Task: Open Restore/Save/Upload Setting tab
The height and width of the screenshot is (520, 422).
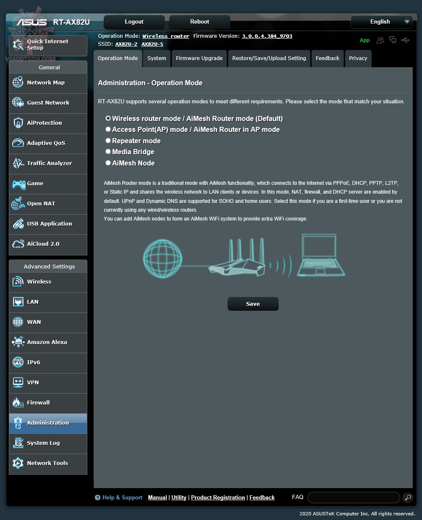Action: [269, 58]
